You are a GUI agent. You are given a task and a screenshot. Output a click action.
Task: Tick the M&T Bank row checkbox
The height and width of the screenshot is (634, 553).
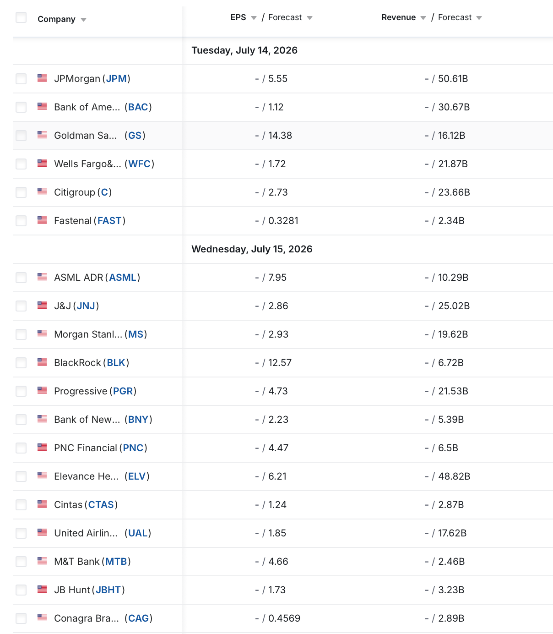pos(21,562)
